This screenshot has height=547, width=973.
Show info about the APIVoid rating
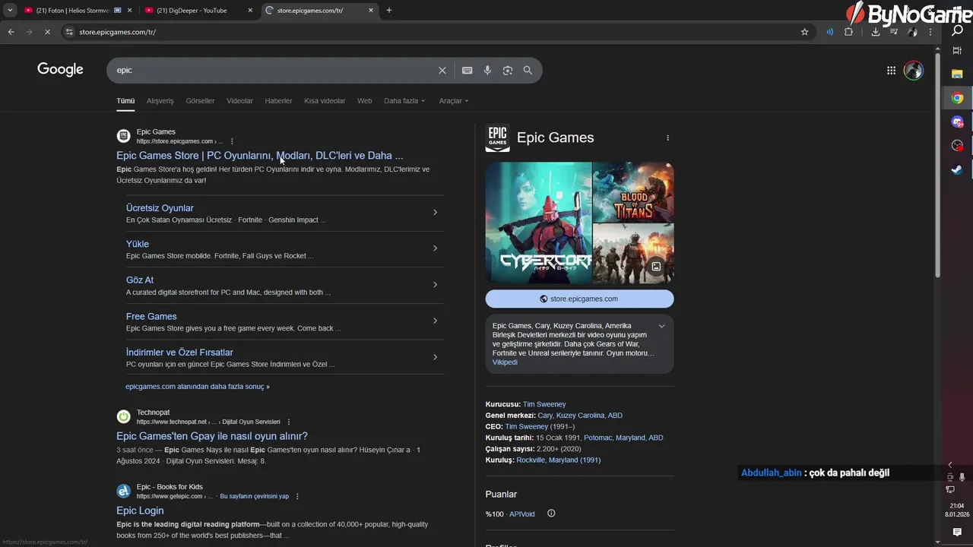pyautogui.click(x=551, y=514)
